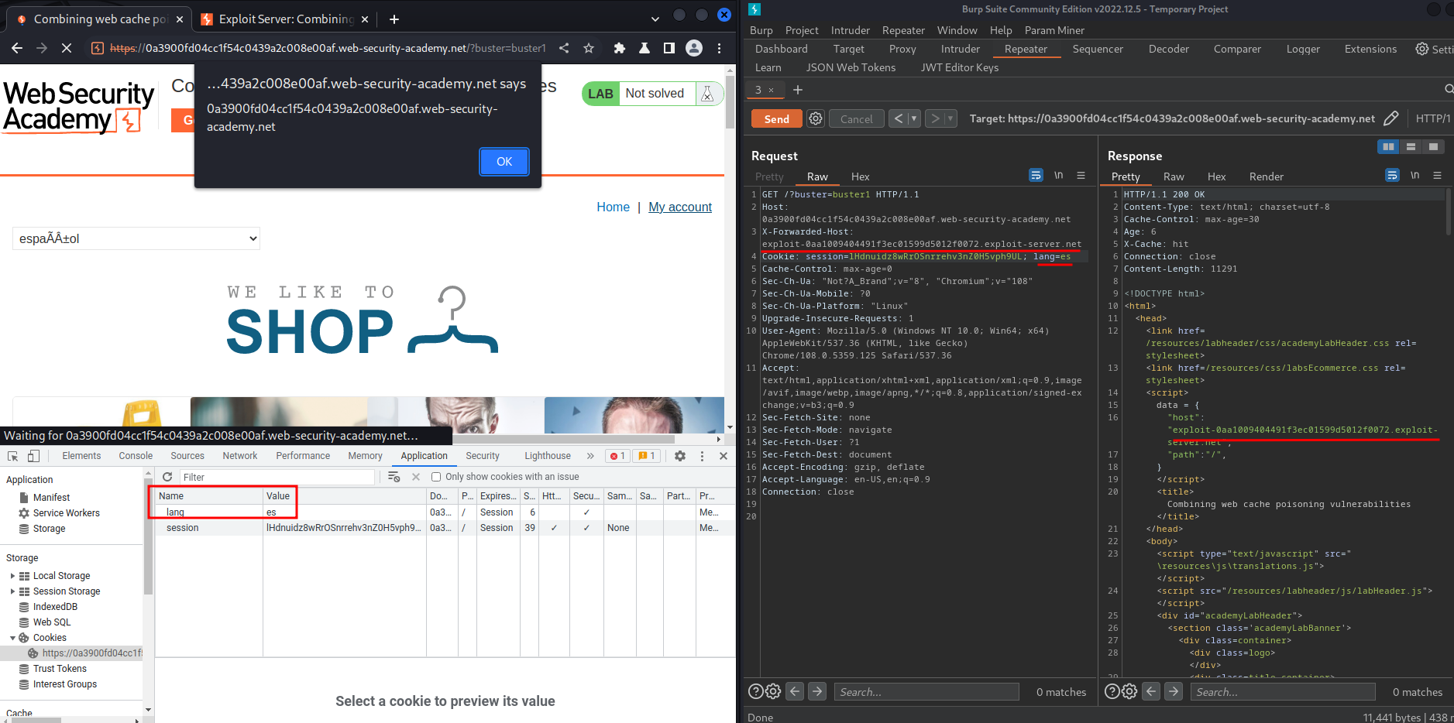Toggle line wrap in the Response pane
This screenshot has width=1454, height=723.
pos(1392,176)
